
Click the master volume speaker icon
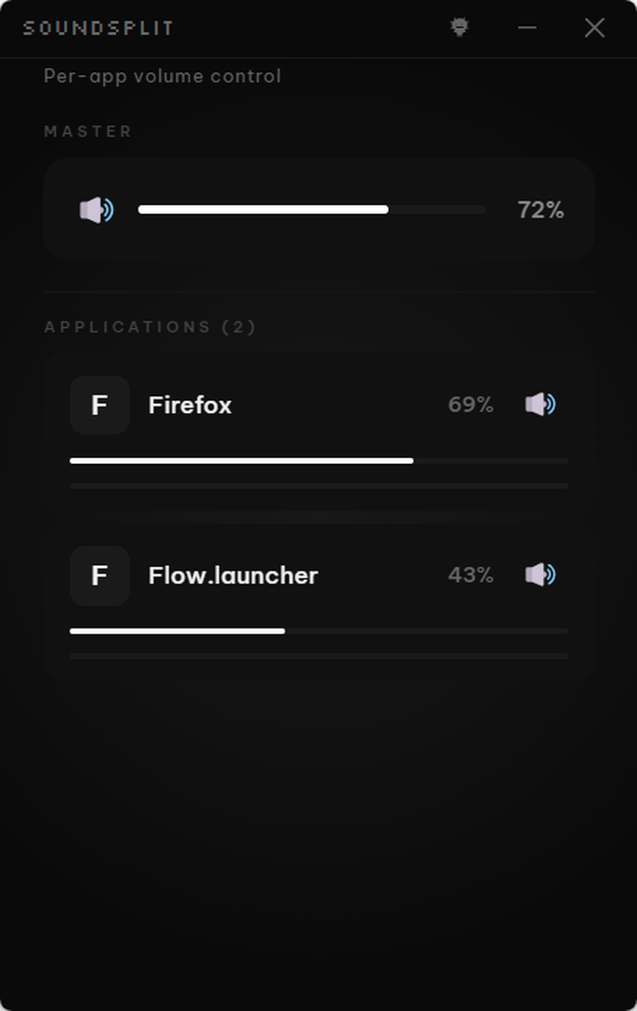(97, 209)
